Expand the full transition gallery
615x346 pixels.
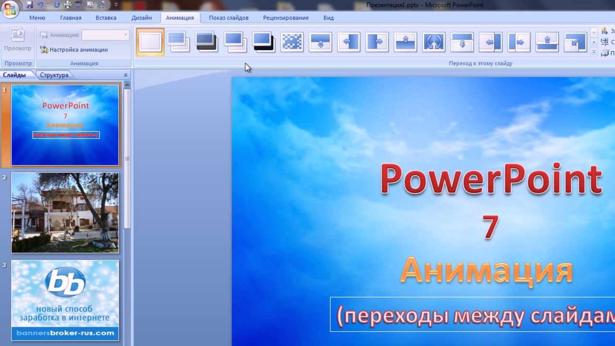pyautogui.click(x=594, y=52)
